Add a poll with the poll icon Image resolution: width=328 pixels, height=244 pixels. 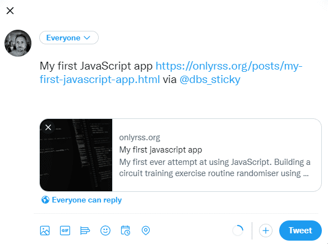tap(85, 231)
